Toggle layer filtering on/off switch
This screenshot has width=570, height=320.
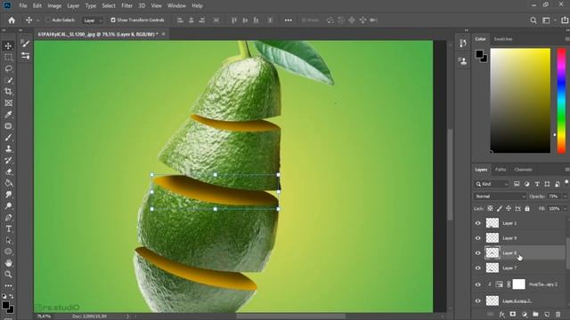(566, 181)
